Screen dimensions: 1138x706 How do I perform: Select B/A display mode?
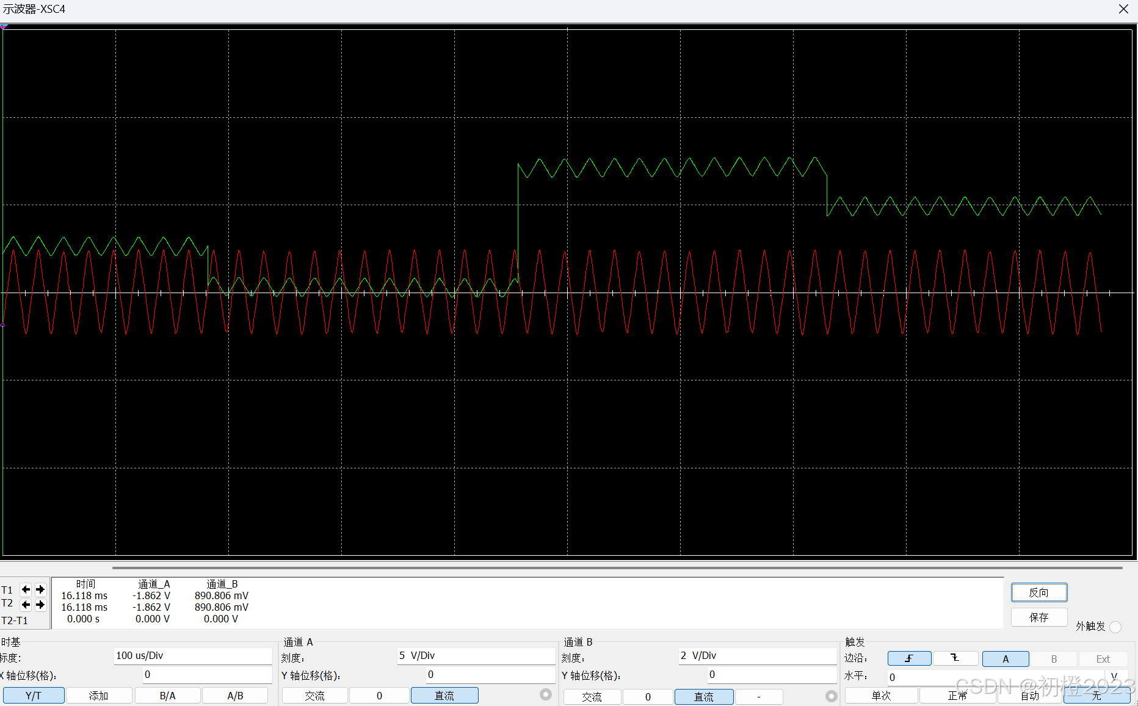pos(167,696)
